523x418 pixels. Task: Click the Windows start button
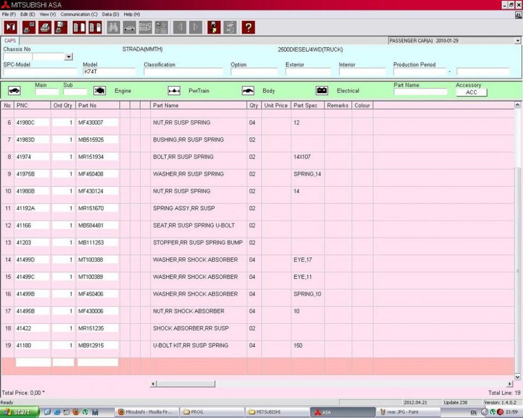[20, 412]
